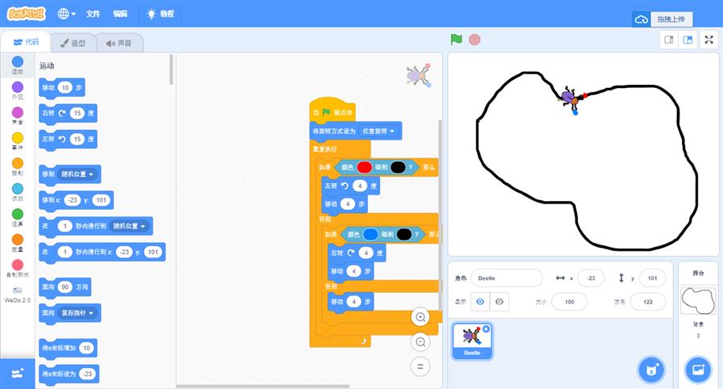Enter full screen stage mode
The width and height of the screenshot is (723, 389).
pos(709,39)
